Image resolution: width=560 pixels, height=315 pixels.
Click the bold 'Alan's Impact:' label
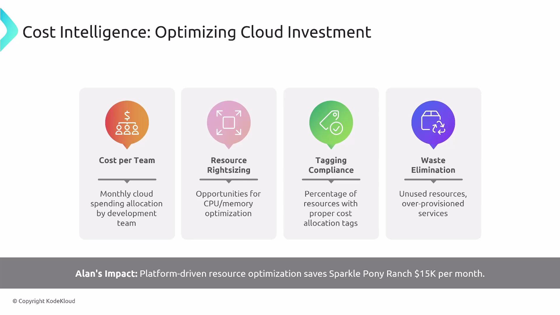pyautogui.click(x=106, y=274)
